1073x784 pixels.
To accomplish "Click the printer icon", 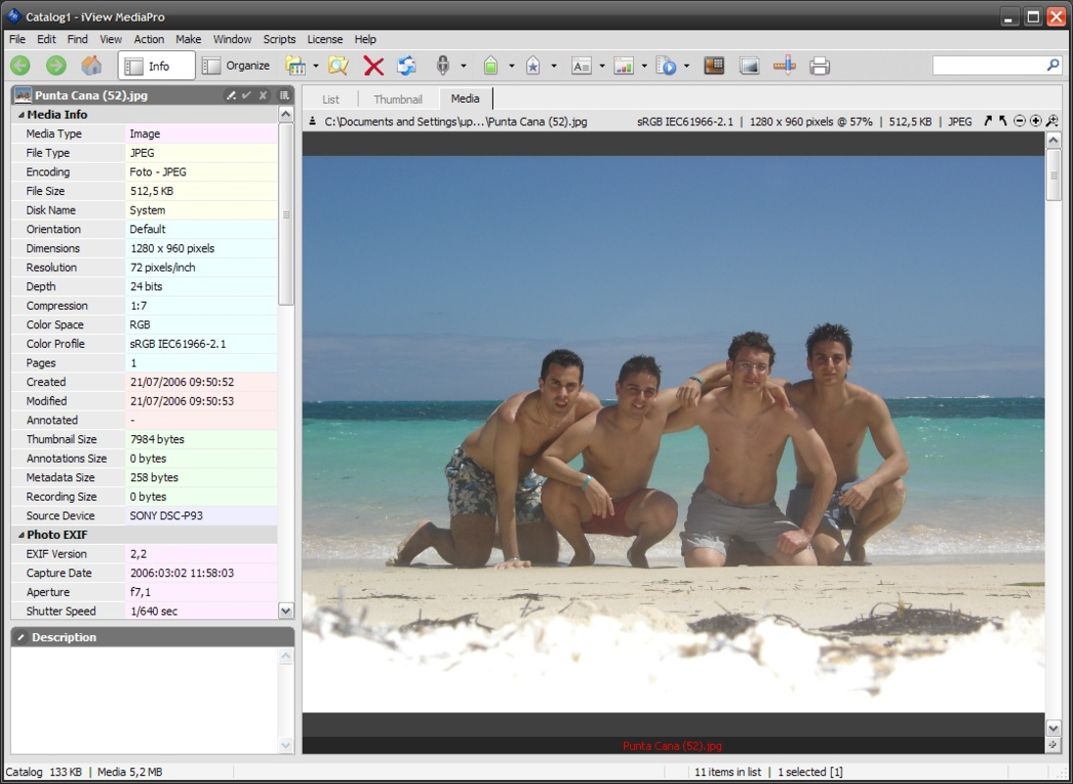I will (819, 66).
